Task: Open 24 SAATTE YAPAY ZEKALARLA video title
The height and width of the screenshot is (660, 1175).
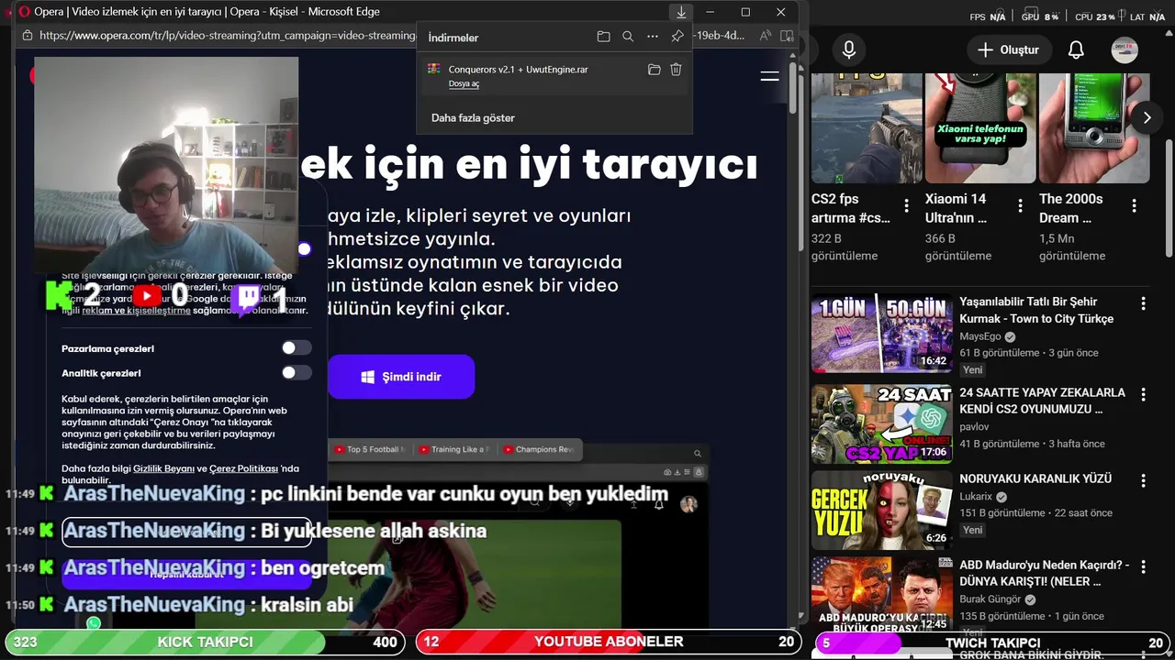Action: click(1042, 401)
